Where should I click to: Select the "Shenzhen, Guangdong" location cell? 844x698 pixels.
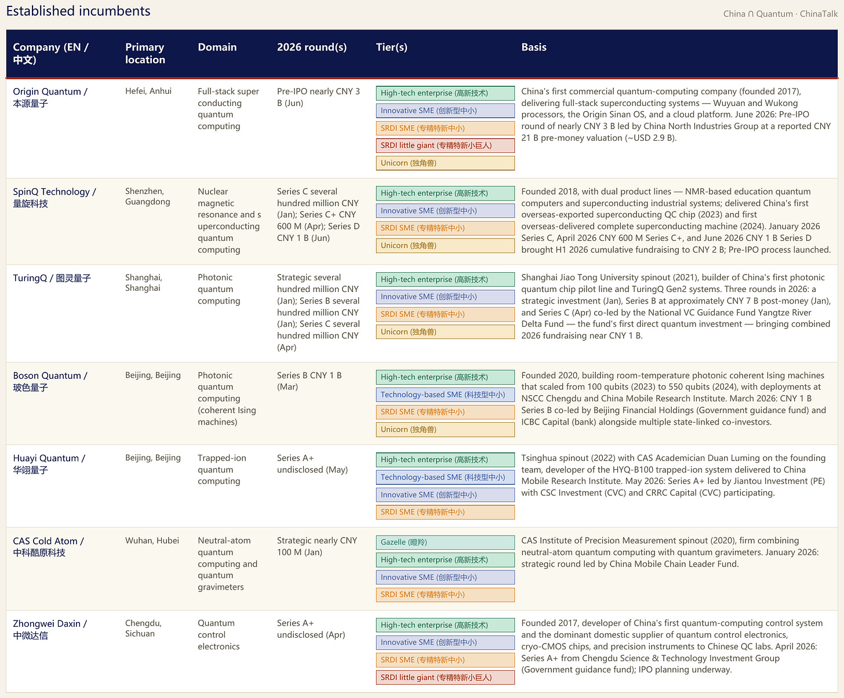[x=148, y=196]
